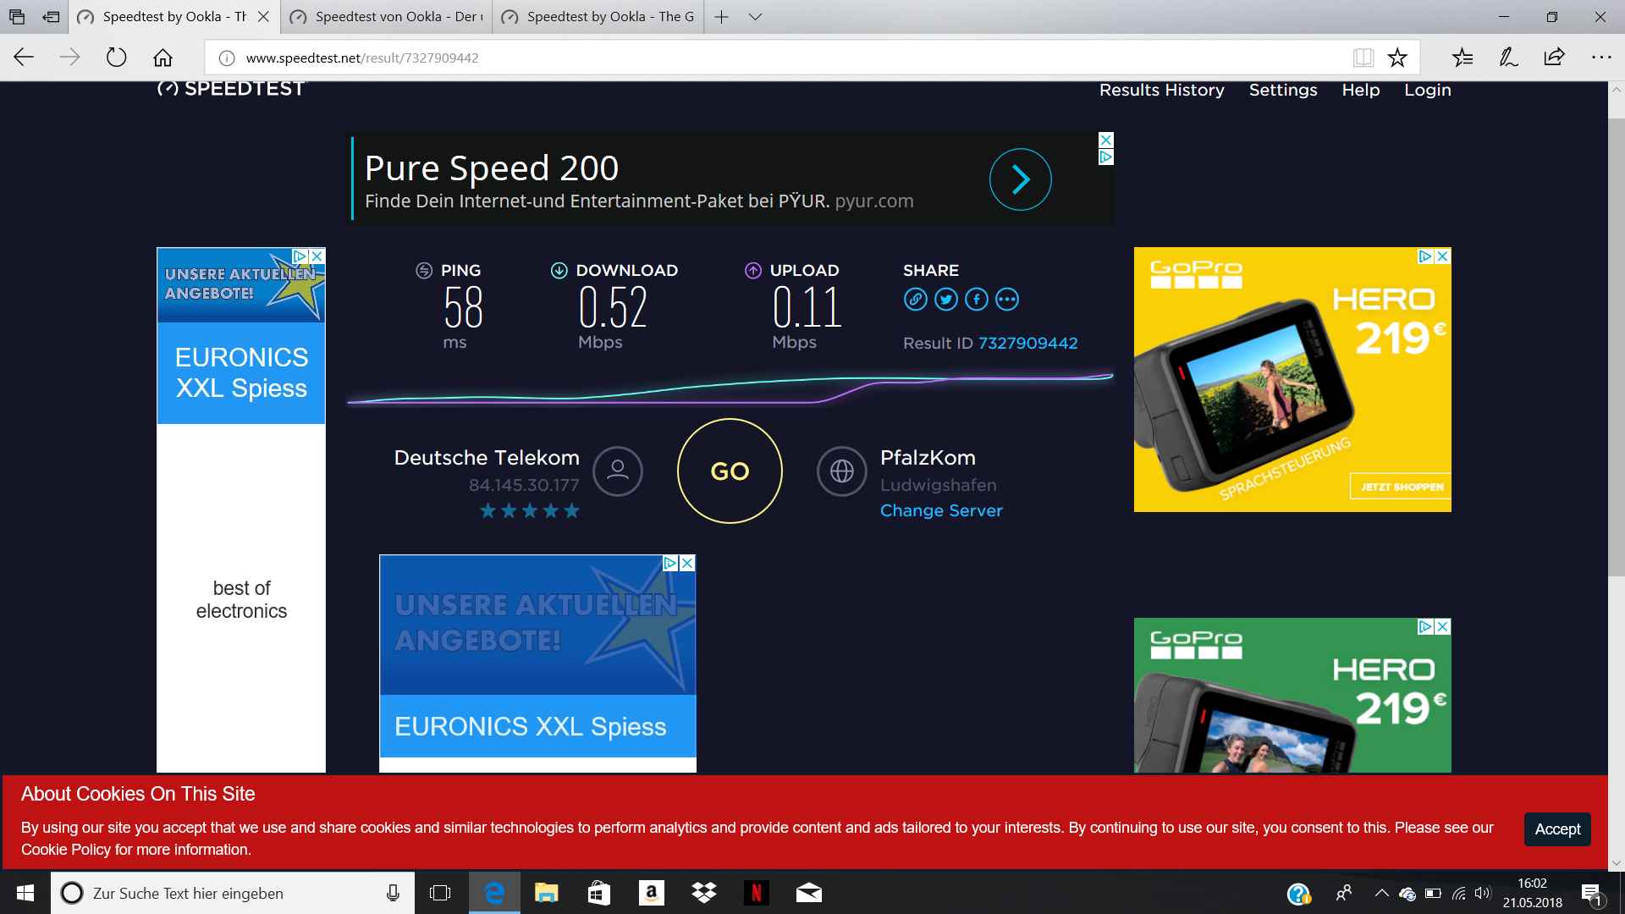Toggle Reading view icon

coord(1363,58)
